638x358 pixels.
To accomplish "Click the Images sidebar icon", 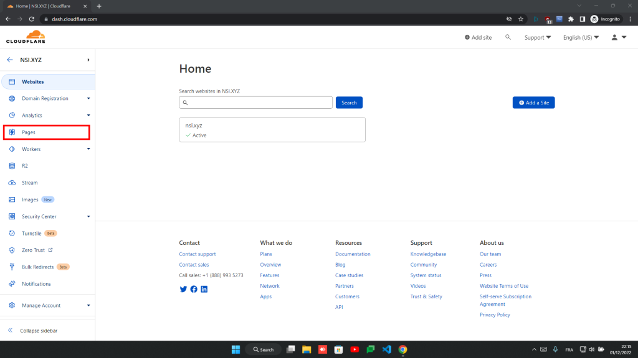I will click(x=12, y=200).
